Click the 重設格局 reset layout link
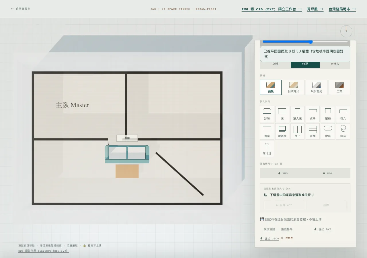 pos(287,229)
